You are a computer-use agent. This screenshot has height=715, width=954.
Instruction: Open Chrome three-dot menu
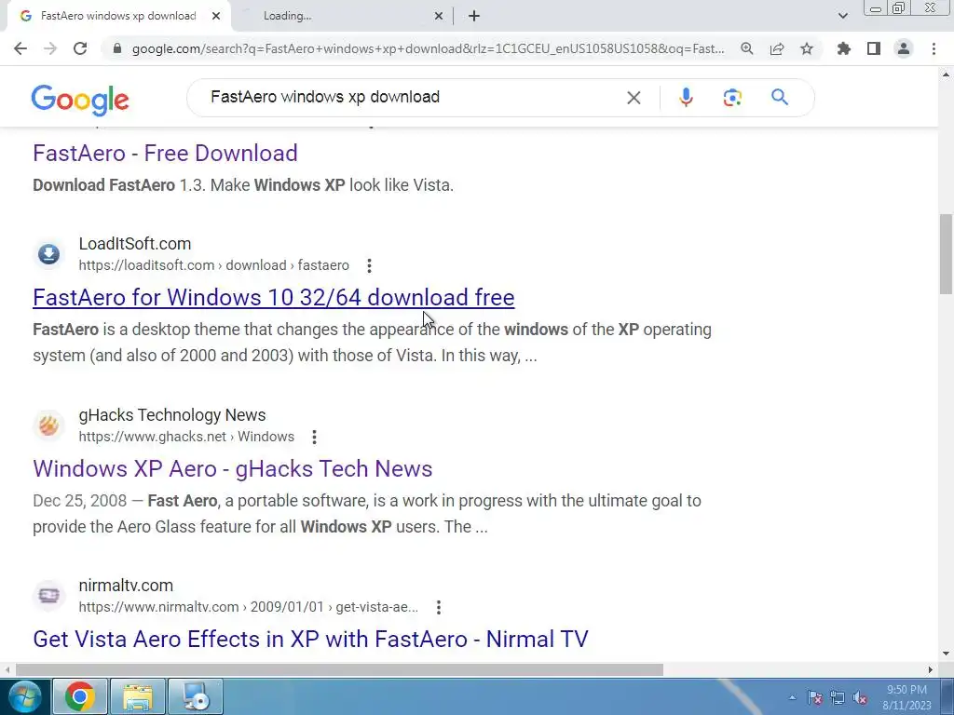(x=934, y=48)
